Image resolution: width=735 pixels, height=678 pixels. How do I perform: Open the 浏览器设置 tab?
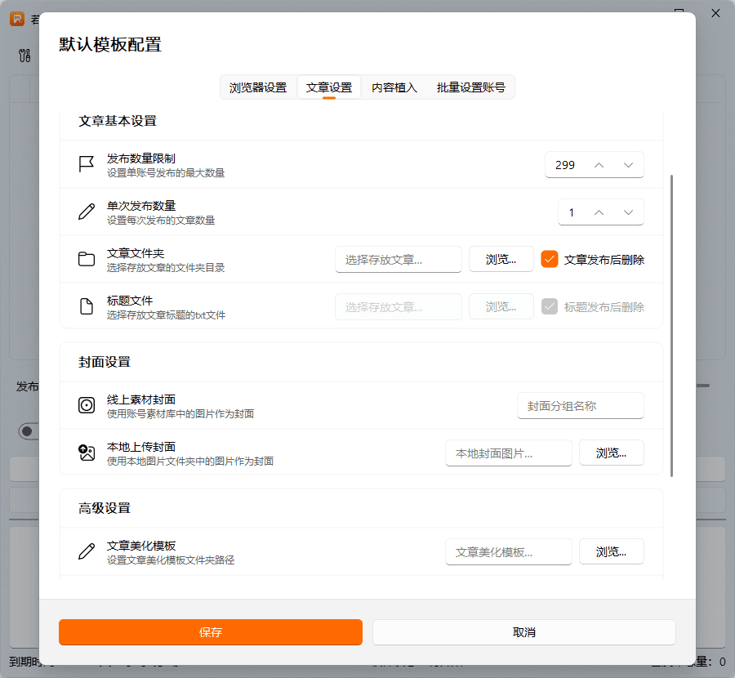(x=259, y=87)
